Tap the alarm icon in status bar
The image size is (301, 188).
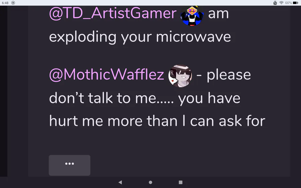point(275,3)
